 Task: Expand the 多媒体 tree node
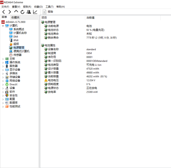[3, 74]
